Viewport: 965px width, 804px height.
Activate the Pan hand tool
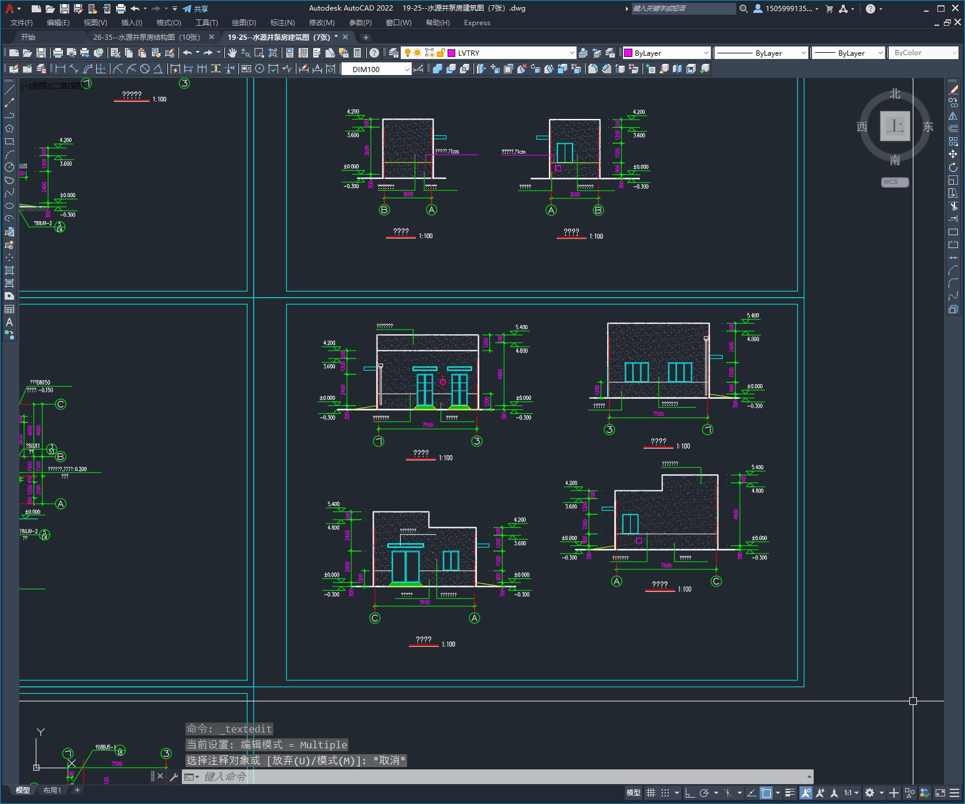click(x=232, y=53)
